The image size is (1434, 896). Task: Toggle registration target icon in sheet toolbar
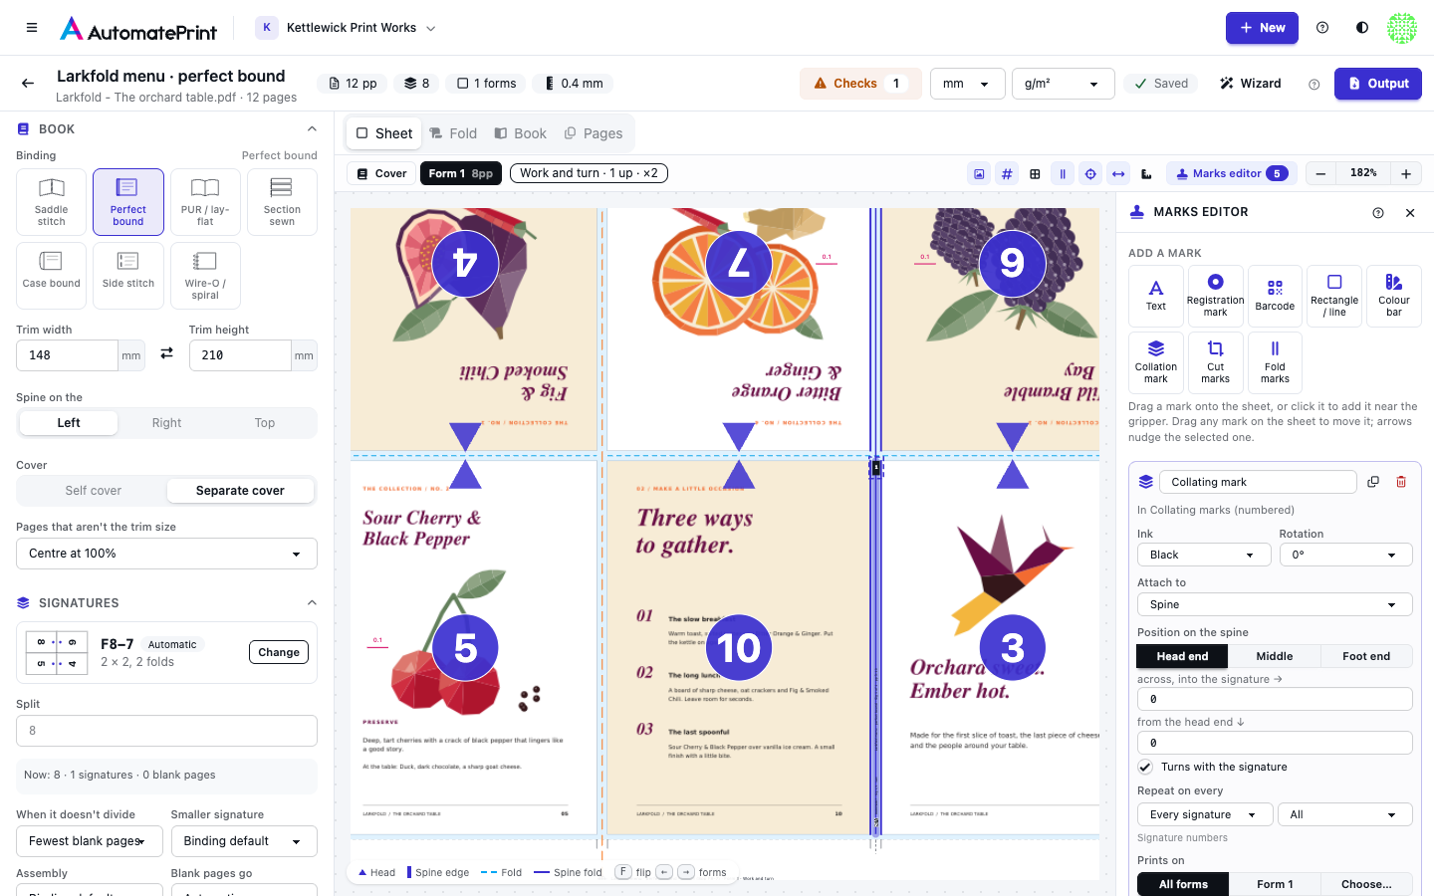pos(1090,174)
